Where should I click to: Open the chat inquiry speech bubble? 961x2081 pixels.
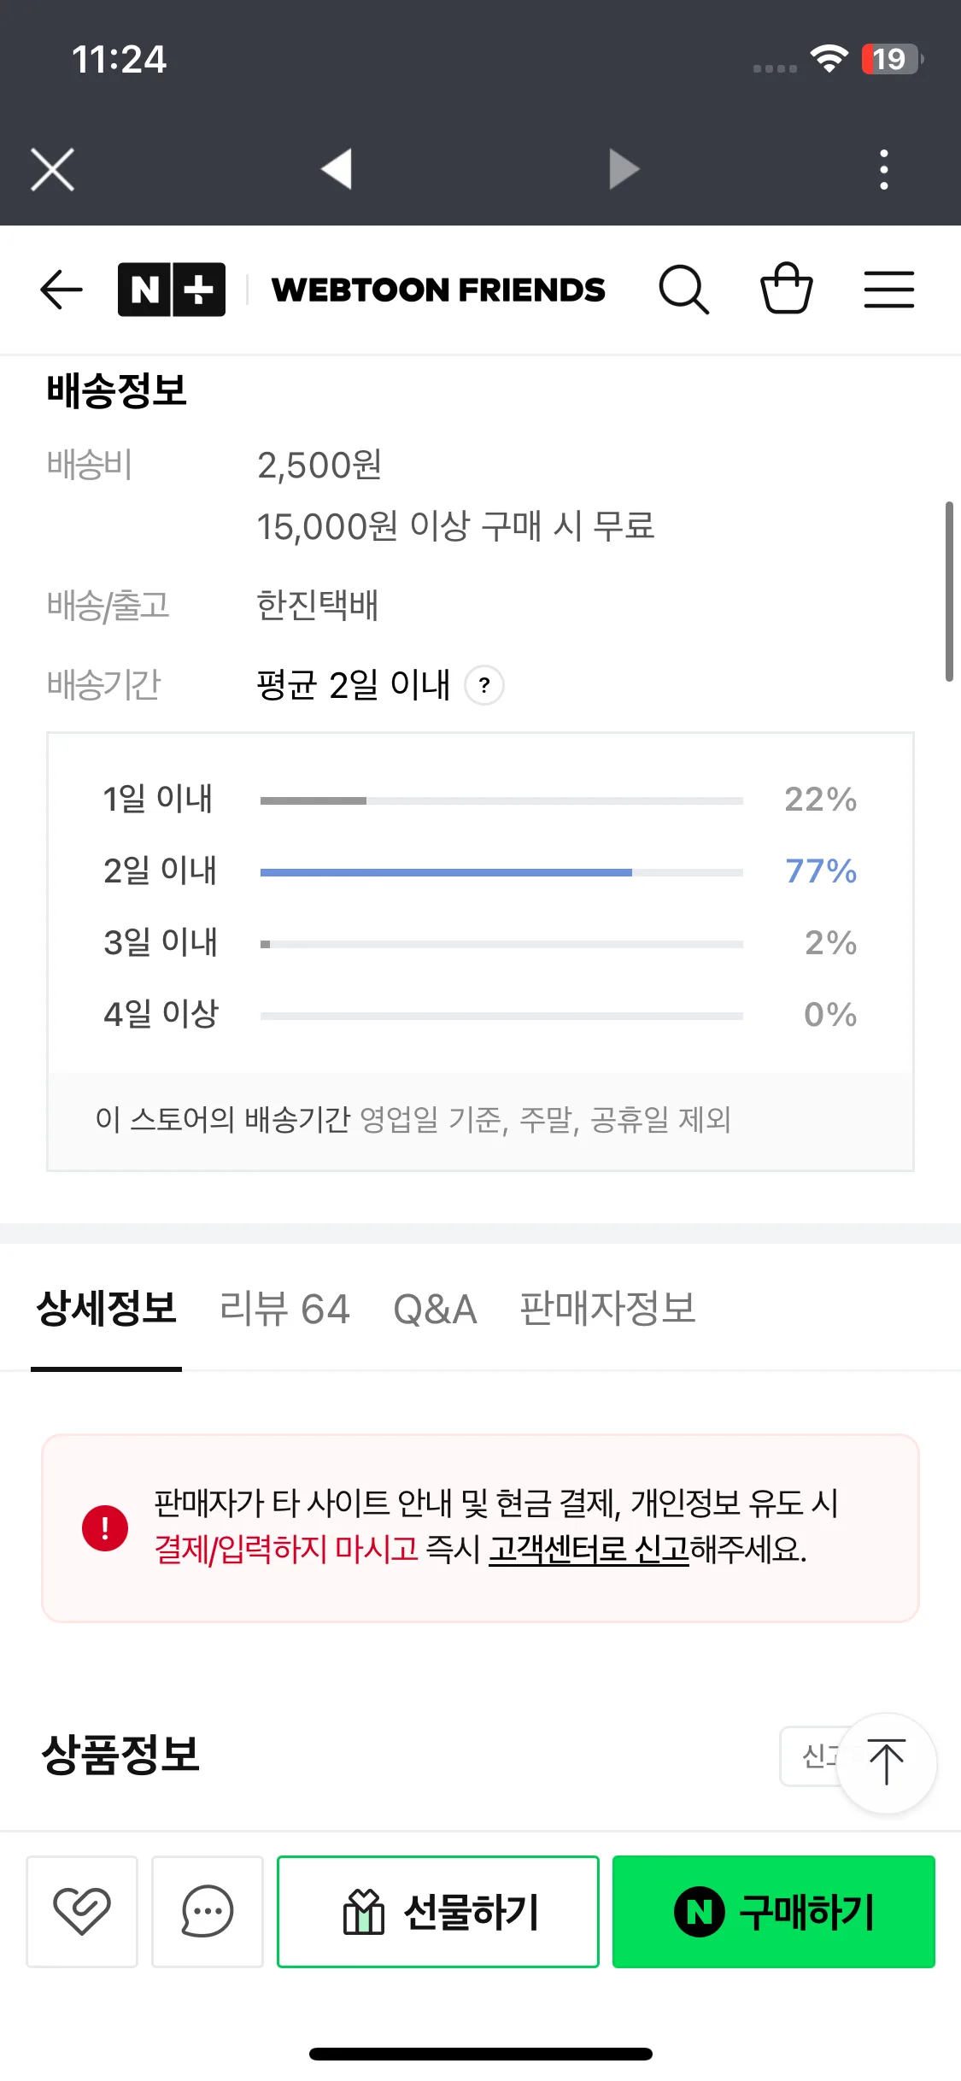208,1912
